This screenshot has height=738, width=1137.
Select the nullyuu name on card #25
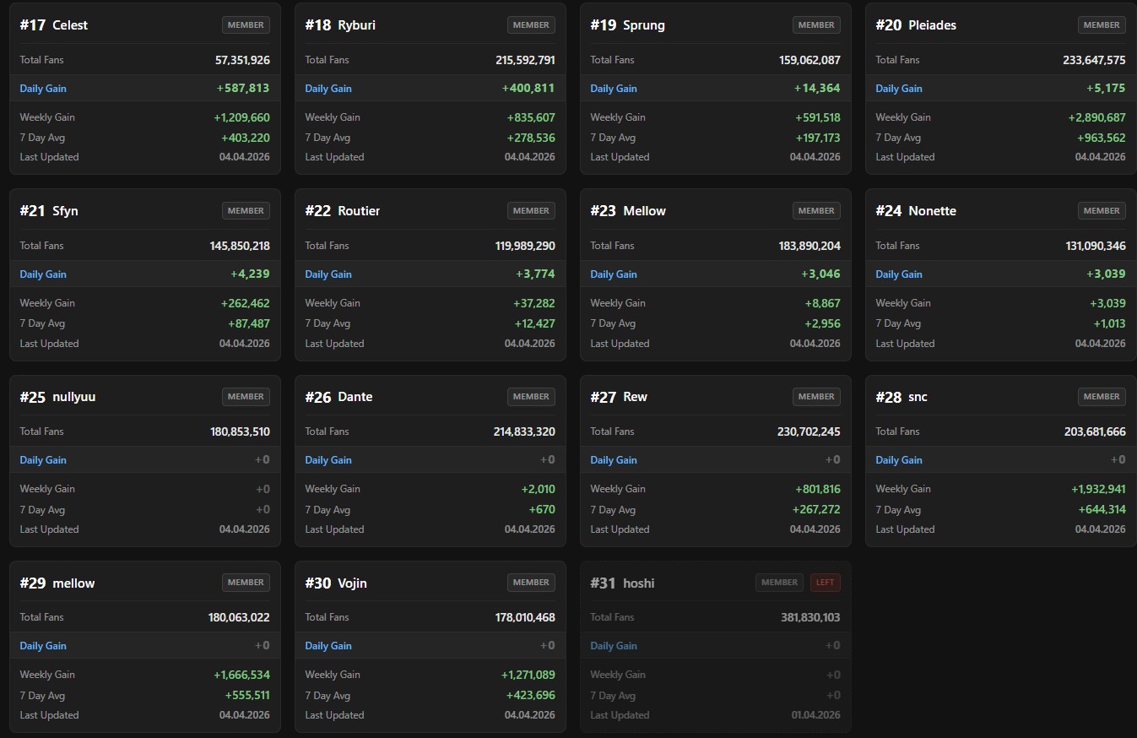(x=74, y=397)
